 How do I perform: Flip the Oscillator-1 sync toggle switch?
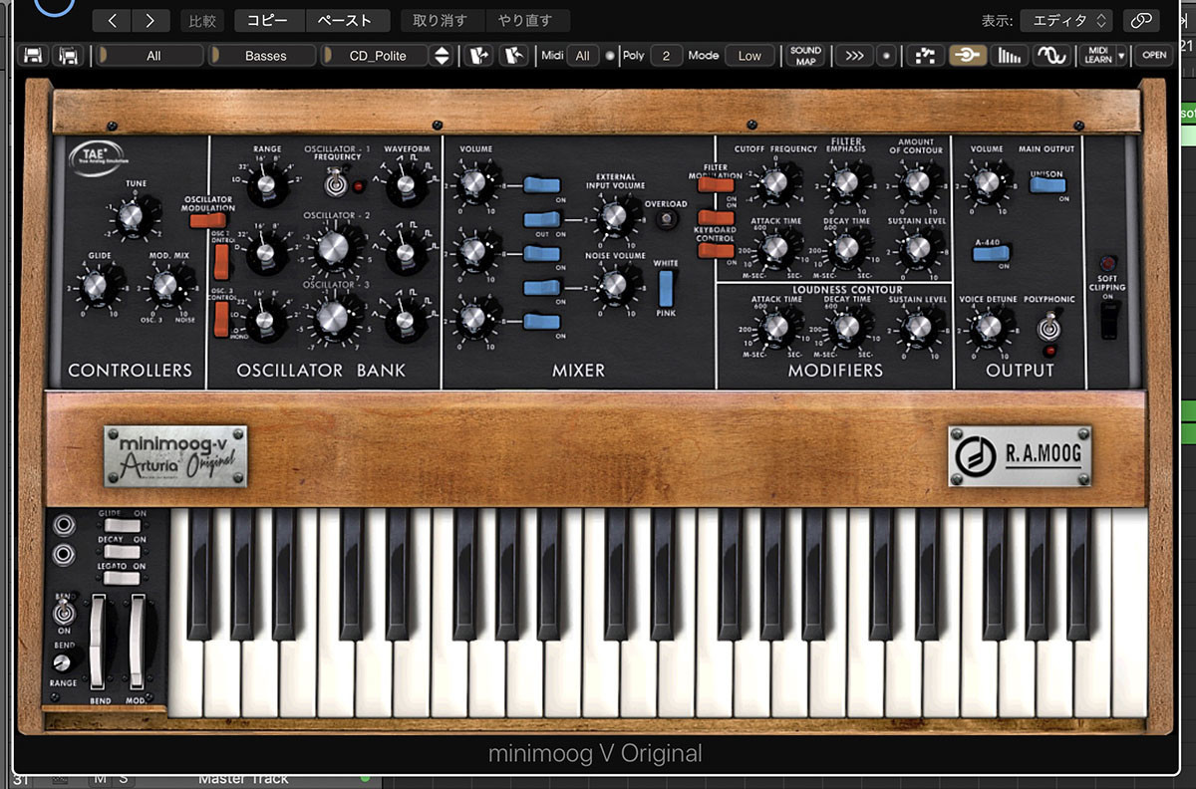click(x=334, y=183)
